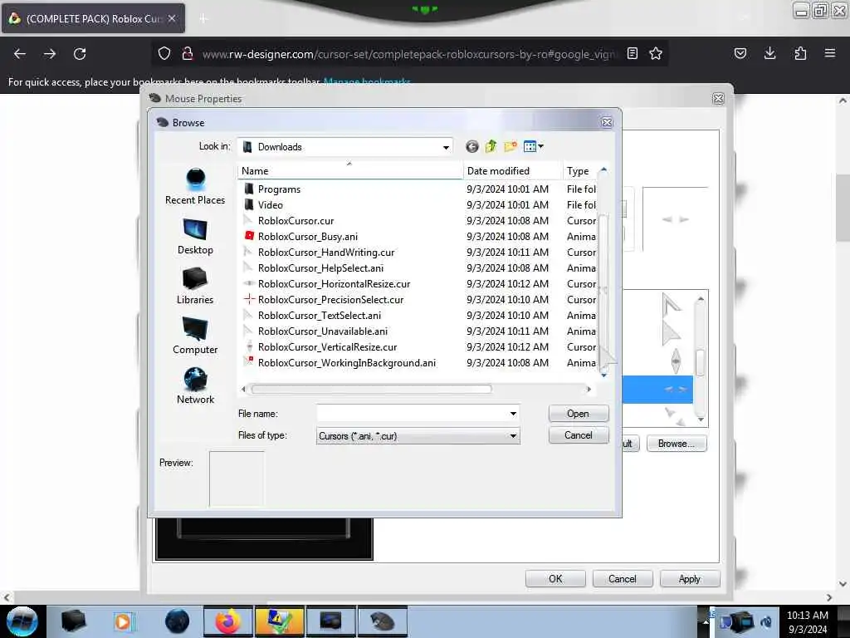Open Firefox application hamburger menu
Screen dimensions: 850x638
[x=830, y=53]
